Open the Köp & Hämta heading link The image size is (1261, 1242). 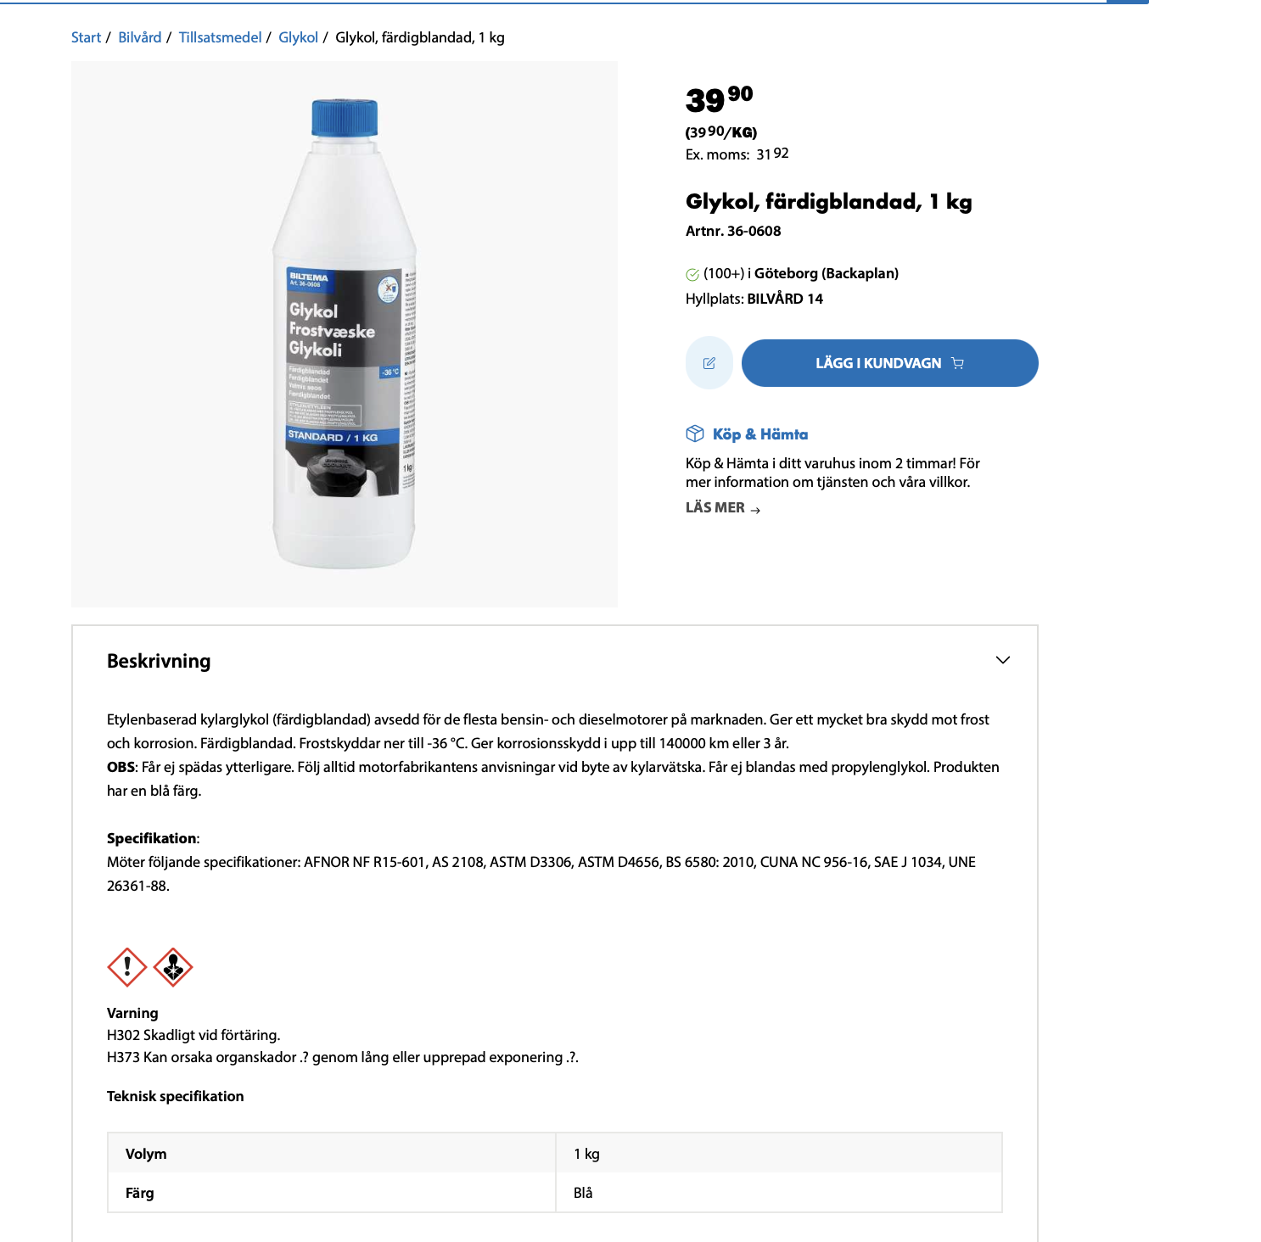point(759,434)
